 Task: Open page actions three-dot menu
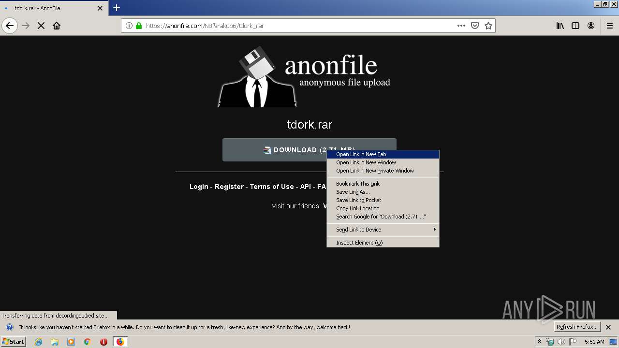(461, 26)
